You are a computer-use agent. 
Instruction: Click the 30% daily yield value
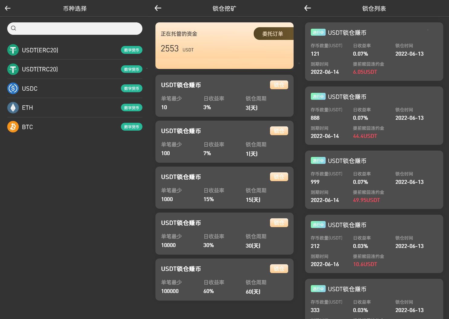pyautogui.click(x=209, y=245)
